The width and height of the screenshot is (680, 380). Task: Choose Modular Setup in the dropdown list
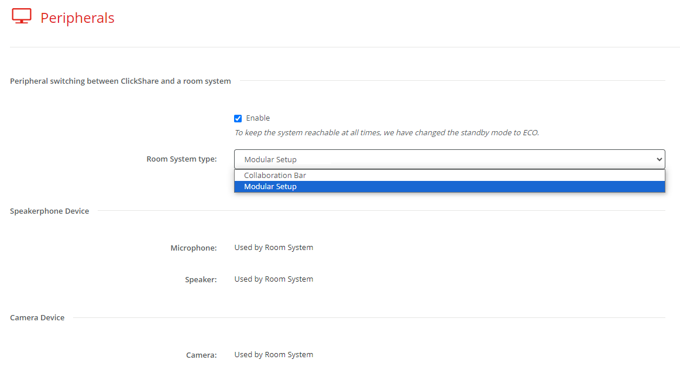point(270,187)
